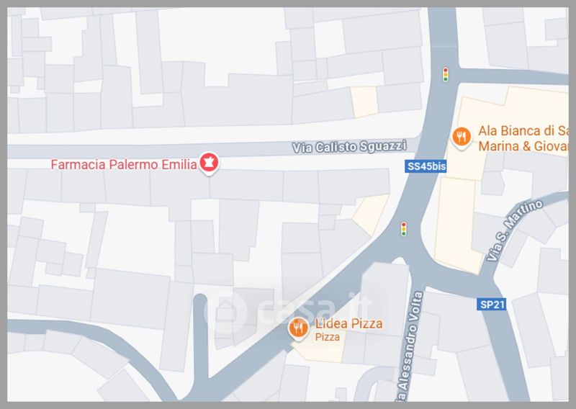The width and height of the screenshot is (576, 409).
Task: Click the Via Calisto Sguazzi street label
Action: [349, 147]
